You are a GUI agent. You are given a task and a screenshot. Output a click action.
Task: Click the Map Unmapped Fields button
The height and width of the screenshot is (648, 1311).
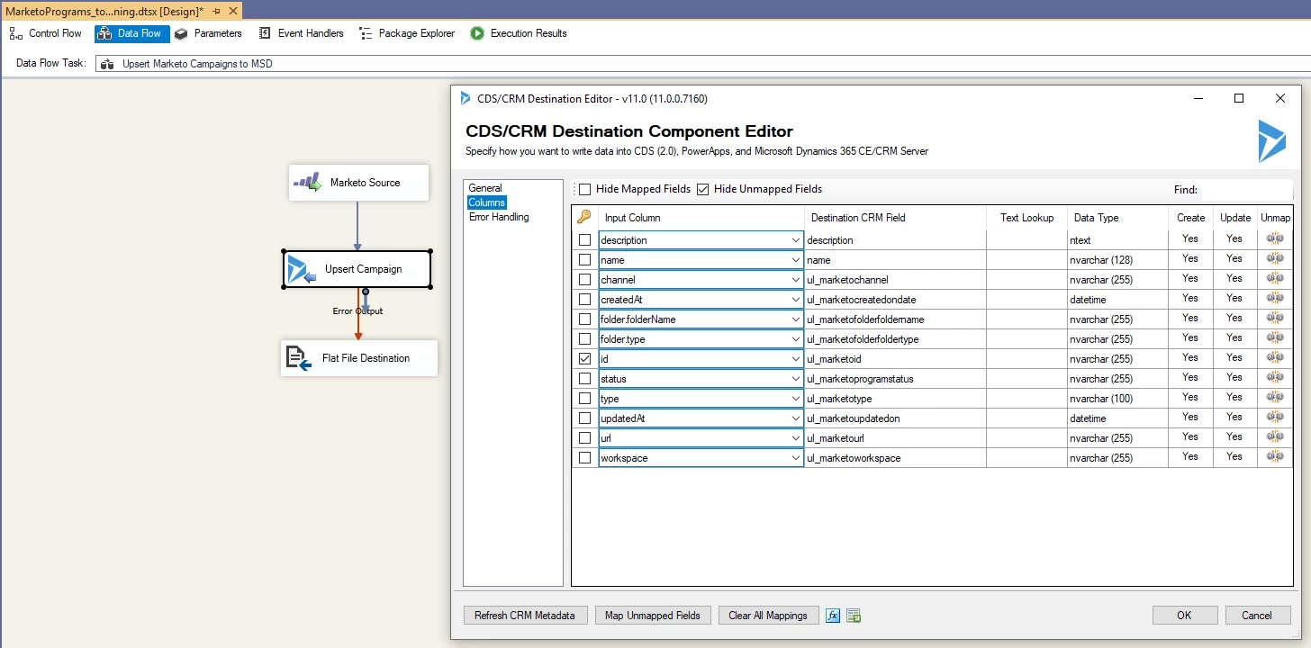653,616
